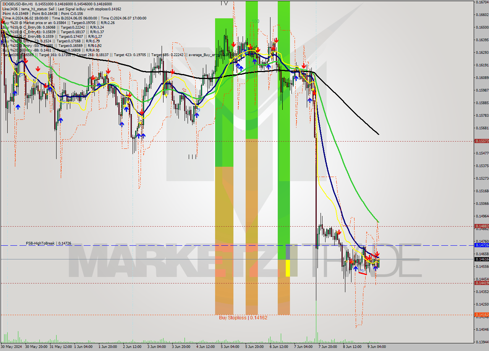Click the C_Entry61 0.15839 buy line

(x=53, y=32)
